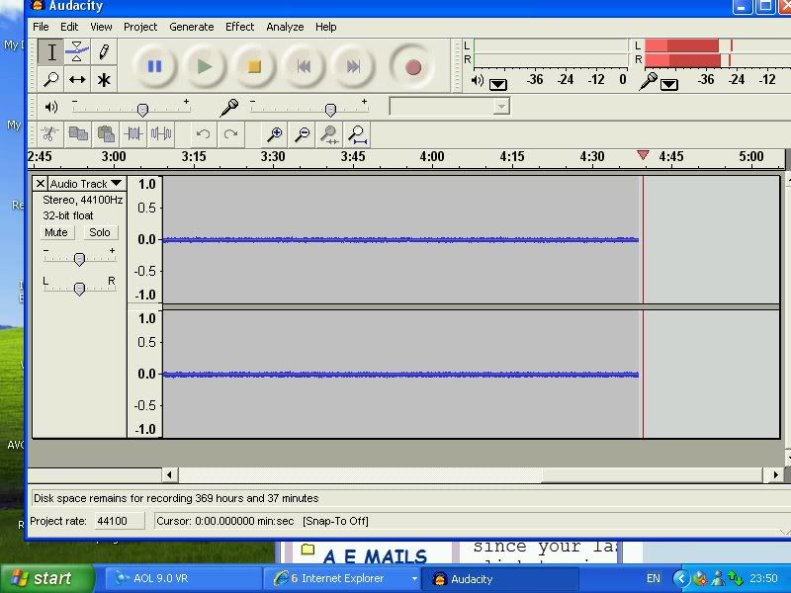This screenshot has width=791, height=593.
Task: Open the Effect menu
Action: click(239, 27)
